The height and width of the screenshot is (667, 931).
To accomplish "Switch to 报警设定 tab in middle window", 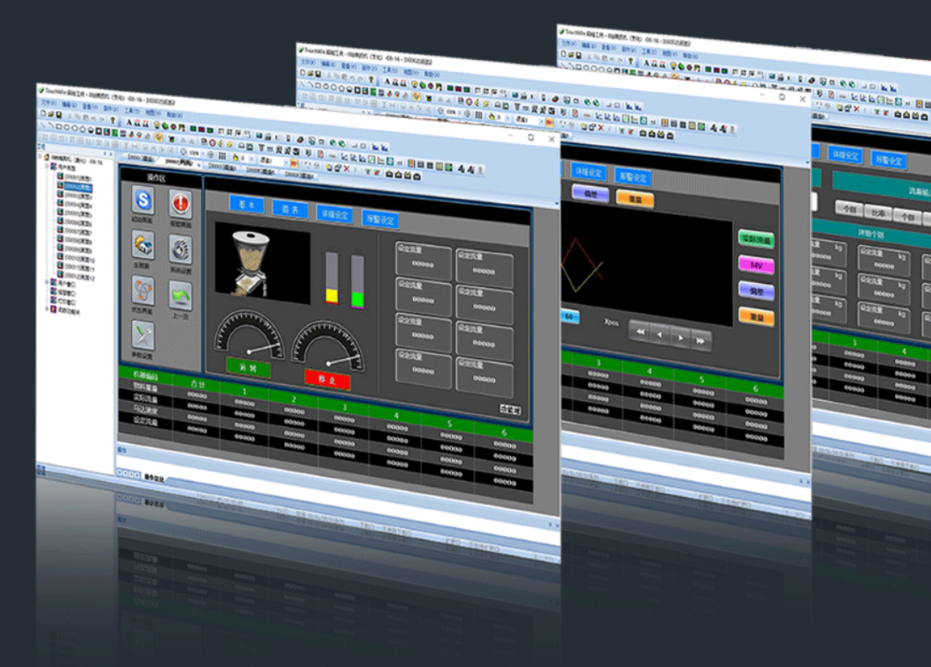I will 633,177.
